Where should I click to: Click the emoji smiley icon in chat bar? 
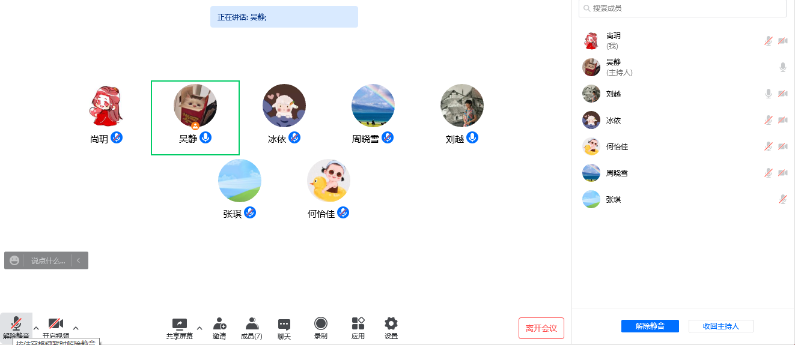[x=14, y=260]
